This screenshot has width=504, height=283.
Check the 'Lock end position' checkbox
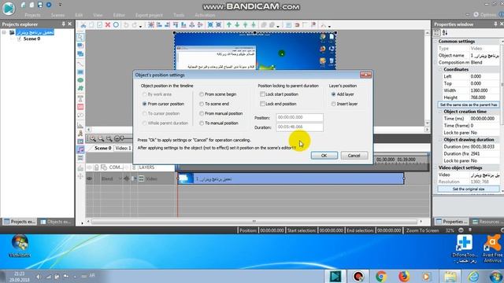(262, 104)
